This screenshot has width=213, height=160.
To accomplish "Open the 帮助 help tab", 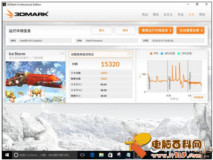I will tap(202, 15).
